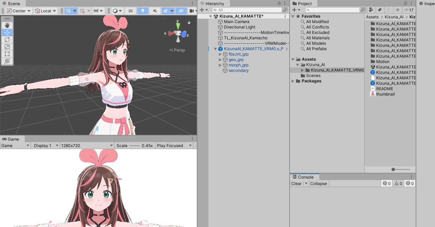Select All Materials favorite search
Viewport: 435px width, 227px height.
pyautogui.click(x=318, y=38)
